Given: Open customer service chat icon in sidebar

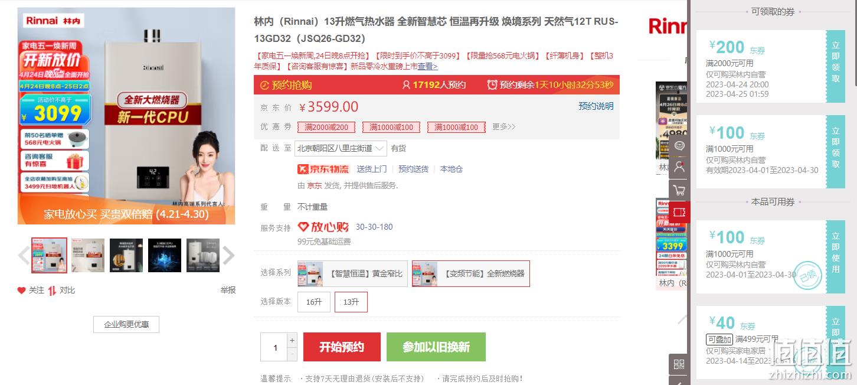Looking at the screenshot, I should pos(679,146).
